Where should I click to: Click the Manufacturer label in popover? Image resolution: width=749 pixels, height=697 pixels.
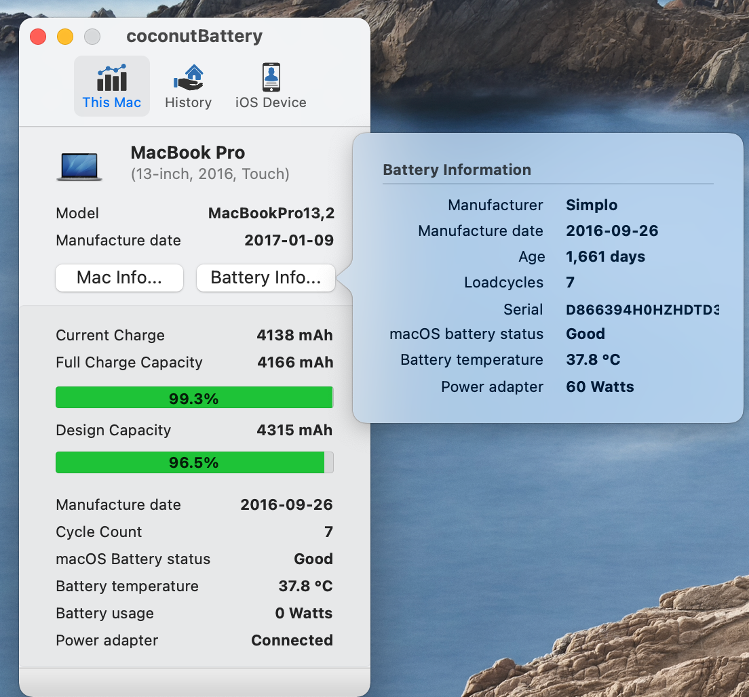(495, 205)
